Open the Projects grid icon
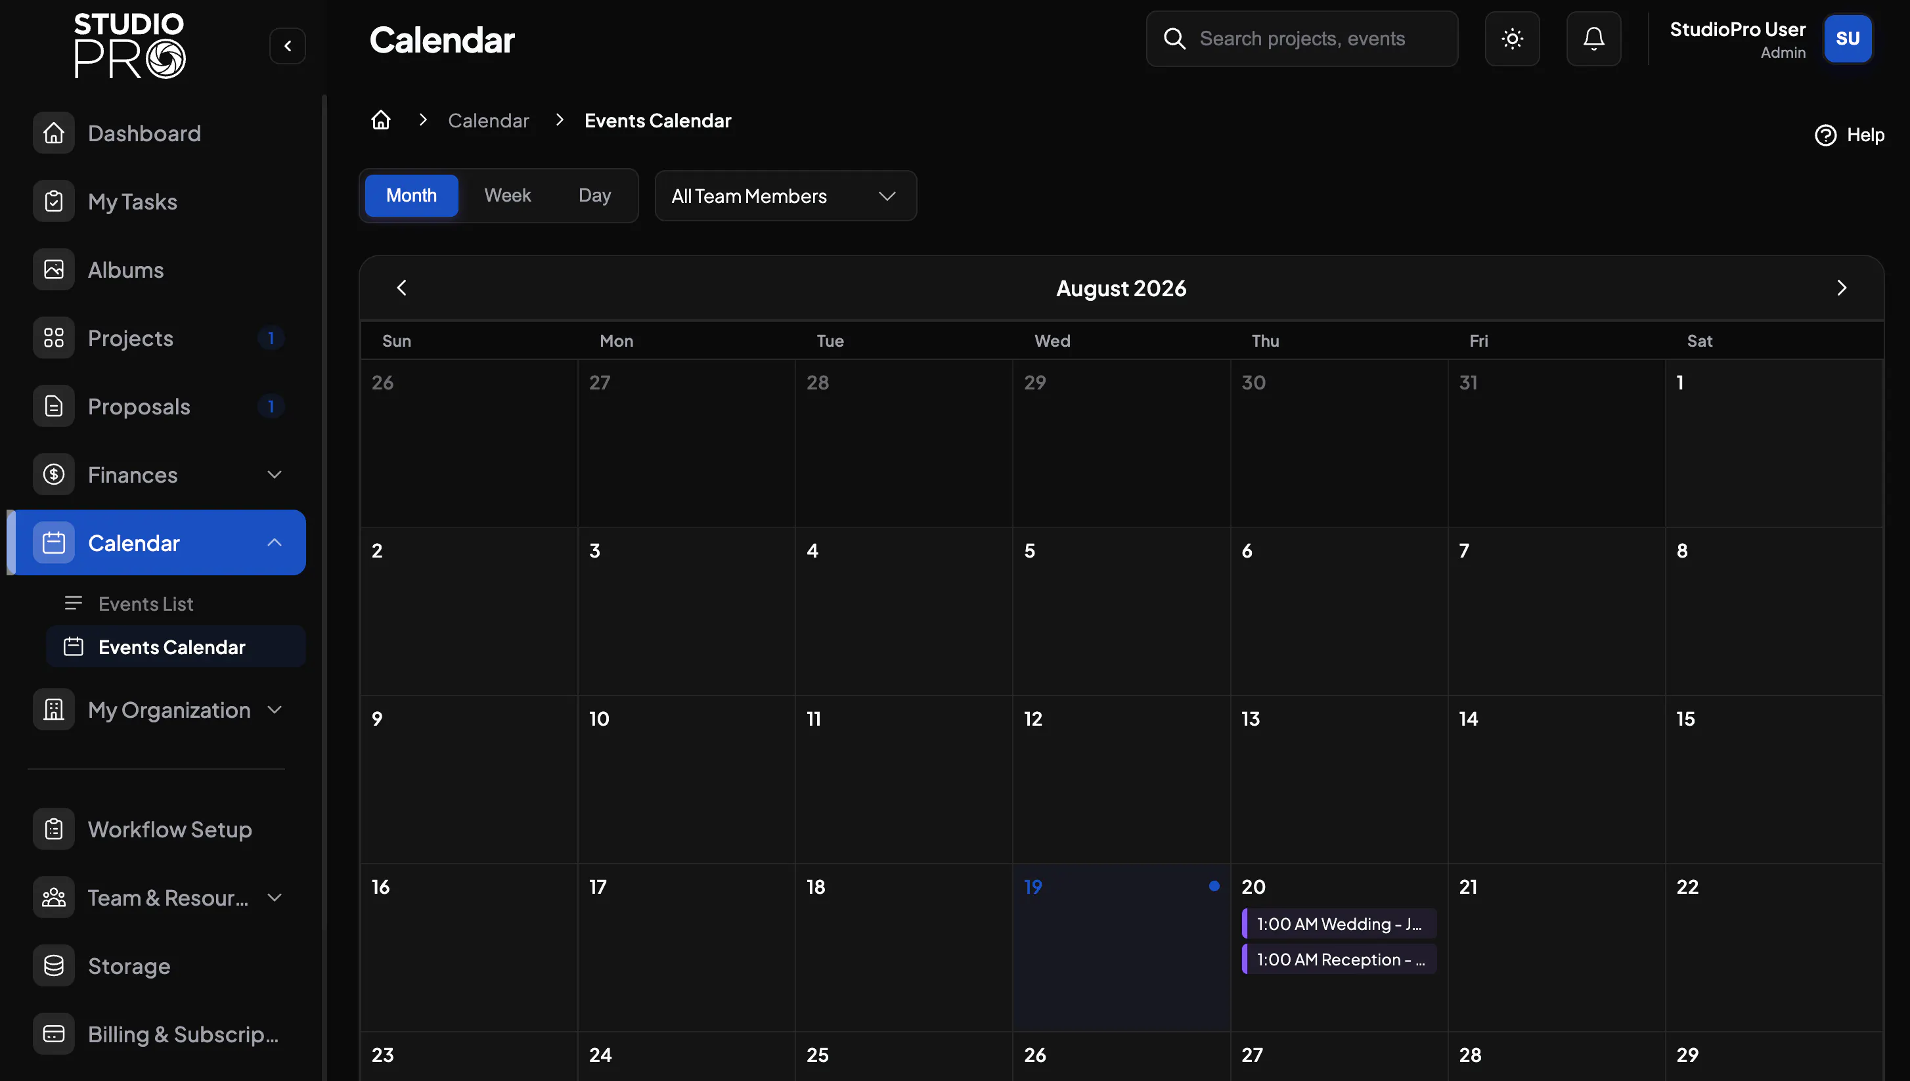This screenshot has width=1910, height=1081. (53, 338)
